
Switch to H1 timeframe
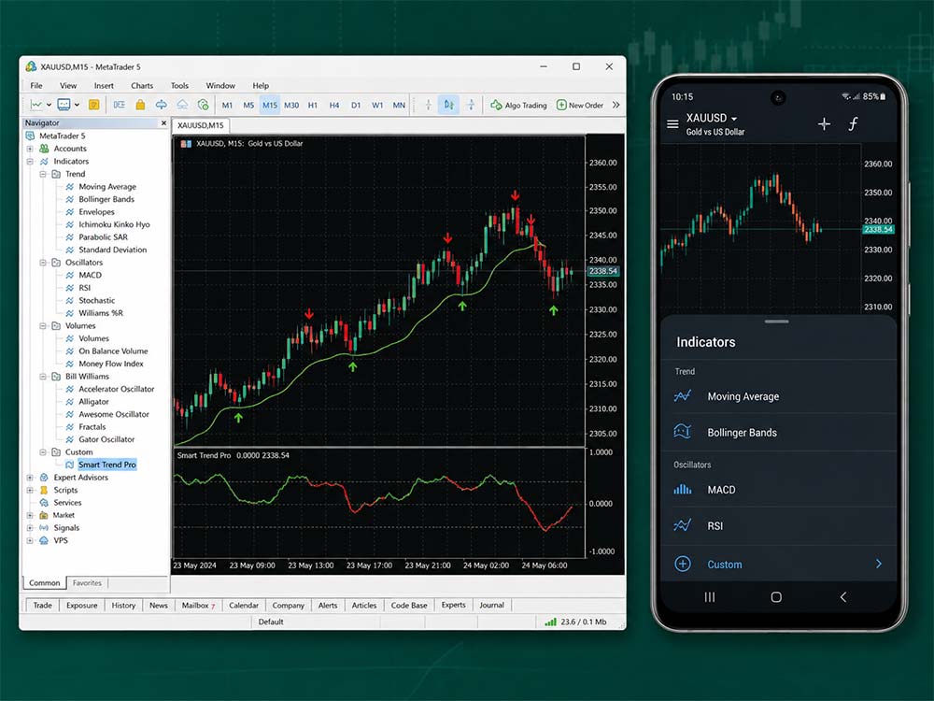[313, 105]
